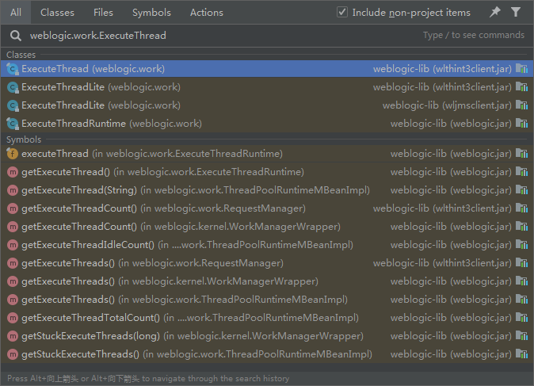Toggle Include non-project items checkbox
Viewport: 534px width, 386px height.
pyautogui.click(x=342, y=12)
